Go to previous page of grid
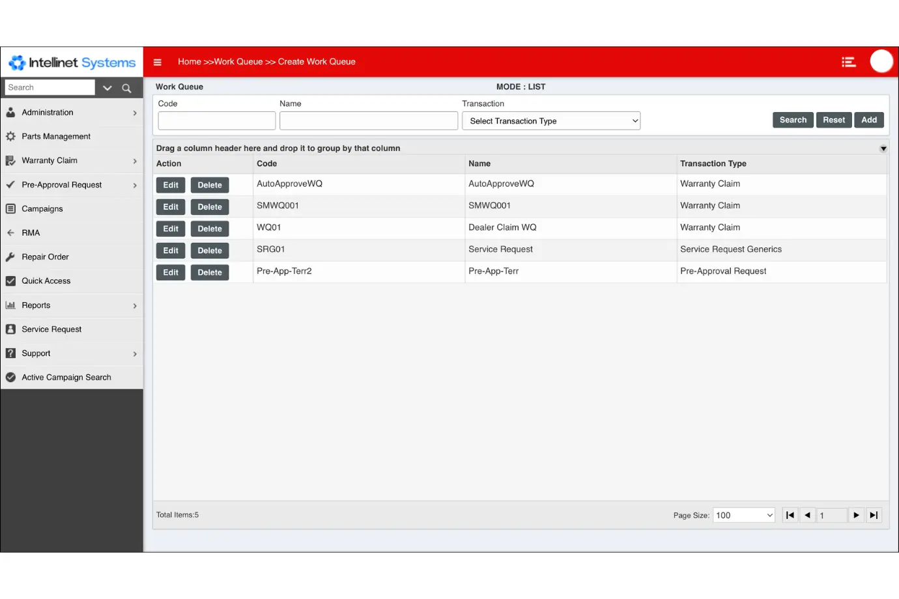Screen dimensions: 899x599 [808, 516]
